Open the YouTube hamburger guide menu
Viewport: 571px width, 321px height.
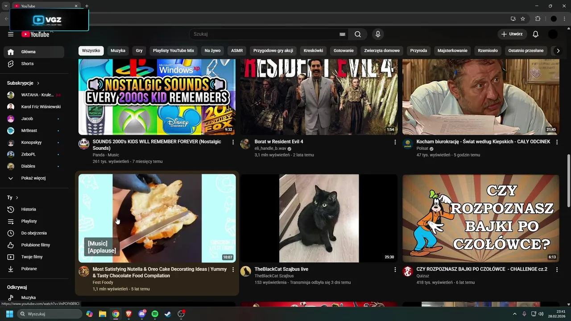click(11, 34)
